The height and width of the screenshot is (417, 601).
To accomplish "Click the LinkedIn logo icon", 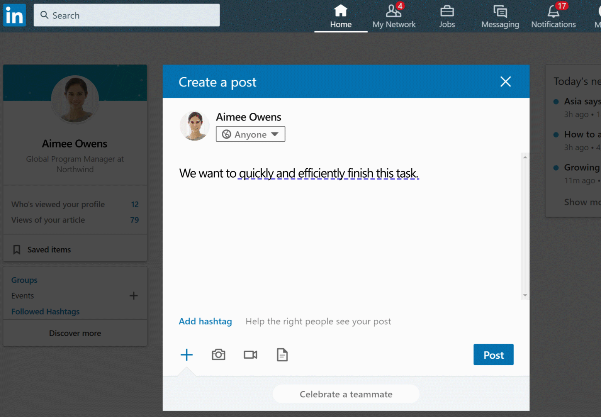I will click(x=15, y=15).
